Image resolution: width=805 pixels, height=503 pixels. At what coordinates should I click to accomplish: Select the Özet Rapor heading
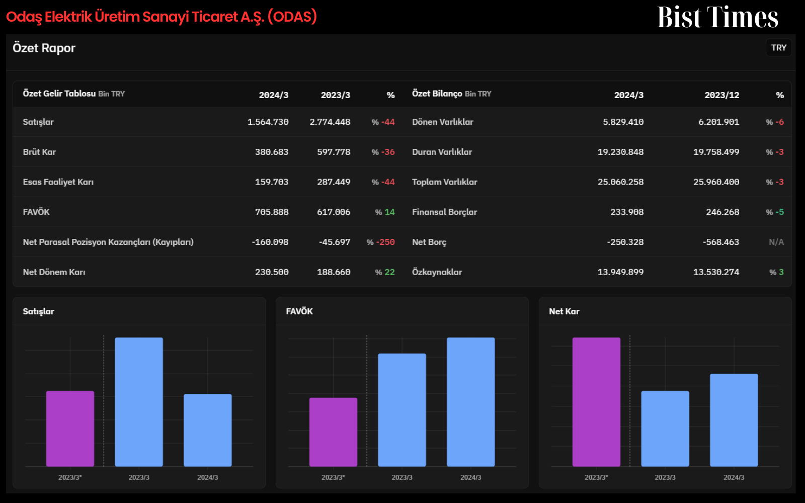(x=44, y=48)
